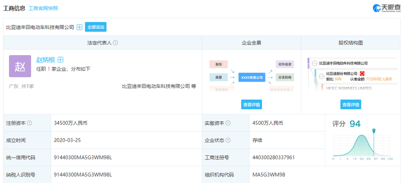Screen dimensions: 404x183
Task: Click plus icon next to company name
Action: click(80, 27)
